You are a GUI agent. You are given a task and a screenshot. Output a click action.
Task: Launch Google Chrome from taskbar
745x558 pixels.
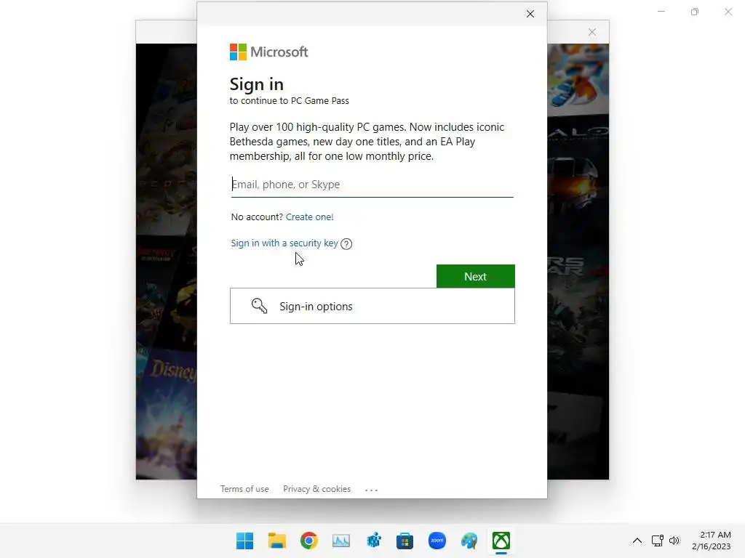(308, 541)
